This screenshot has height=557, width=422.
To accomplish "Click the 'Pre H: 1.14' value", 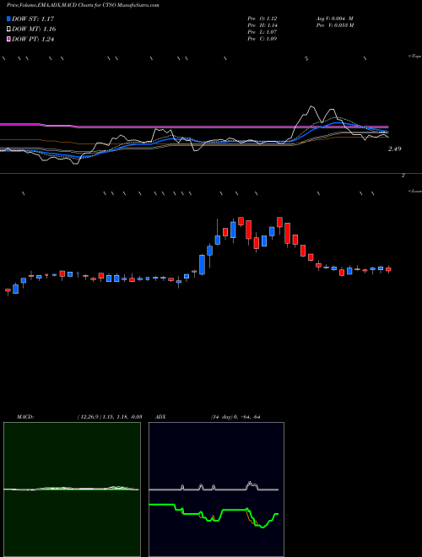I will tap(262, 25).
